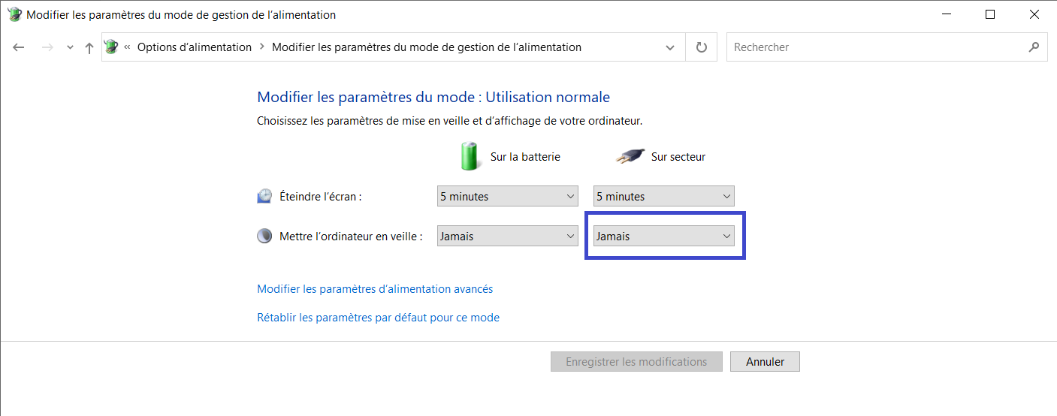Open Modifier les paramètres d'alimentation avancés link
1057x416 pixels.
tap(375, 289)
